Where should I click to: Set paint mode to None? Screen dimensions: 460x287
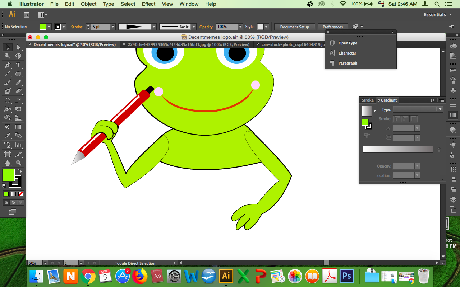coord(21,194)
